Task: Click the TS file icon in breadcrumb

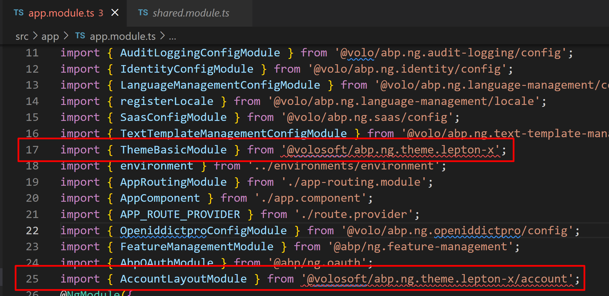Action: click(x=80, y=36)
